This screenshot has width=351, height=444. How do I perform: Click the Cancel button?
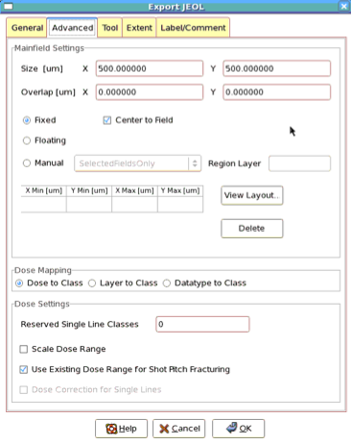[x=179, y=429]
